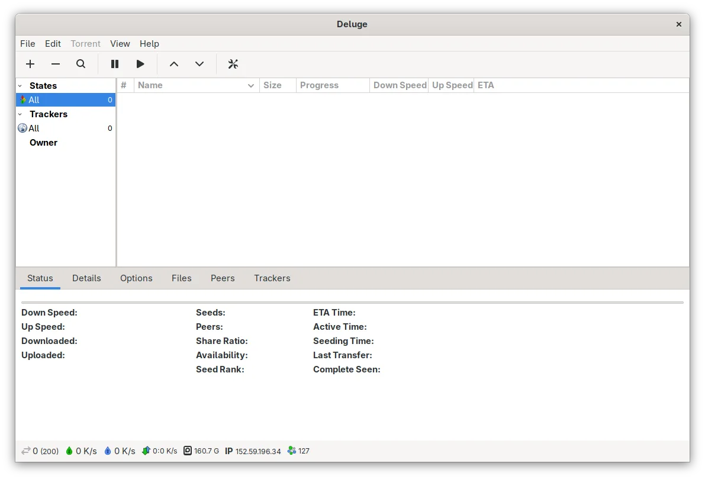705x479 pixels.
Task: Click the blue upload speed droplet icon
Action: coord(108,451)
